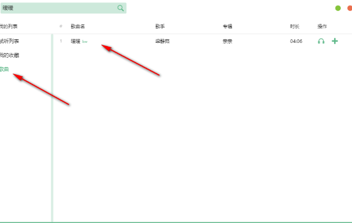This screenshot has height=223, width=352.
Task: Click the 歌曲名 column header
Action: [x=78, y=26]
